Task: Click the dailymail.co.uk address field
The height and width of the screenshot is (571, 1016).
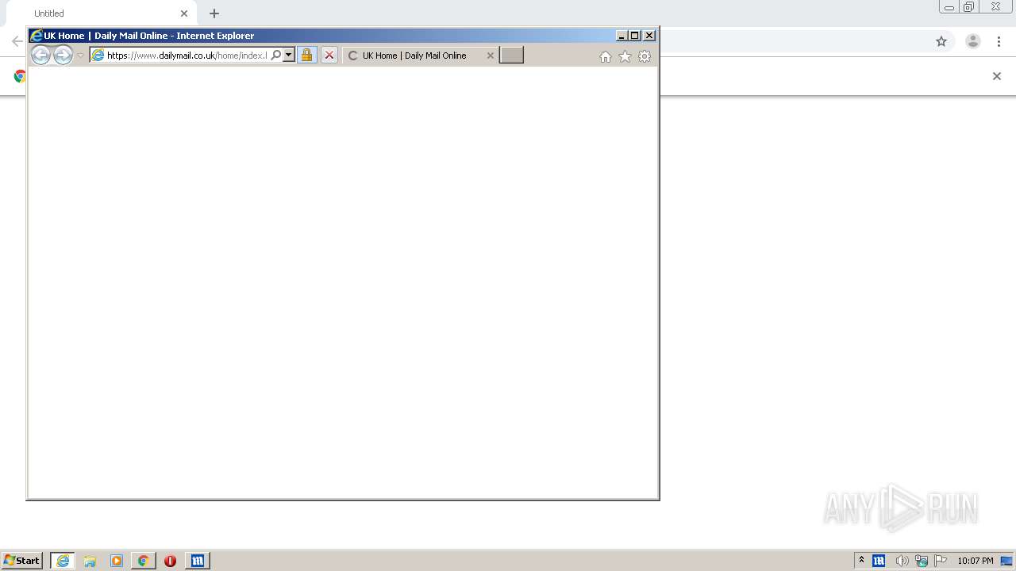Action: pos(187,56)
